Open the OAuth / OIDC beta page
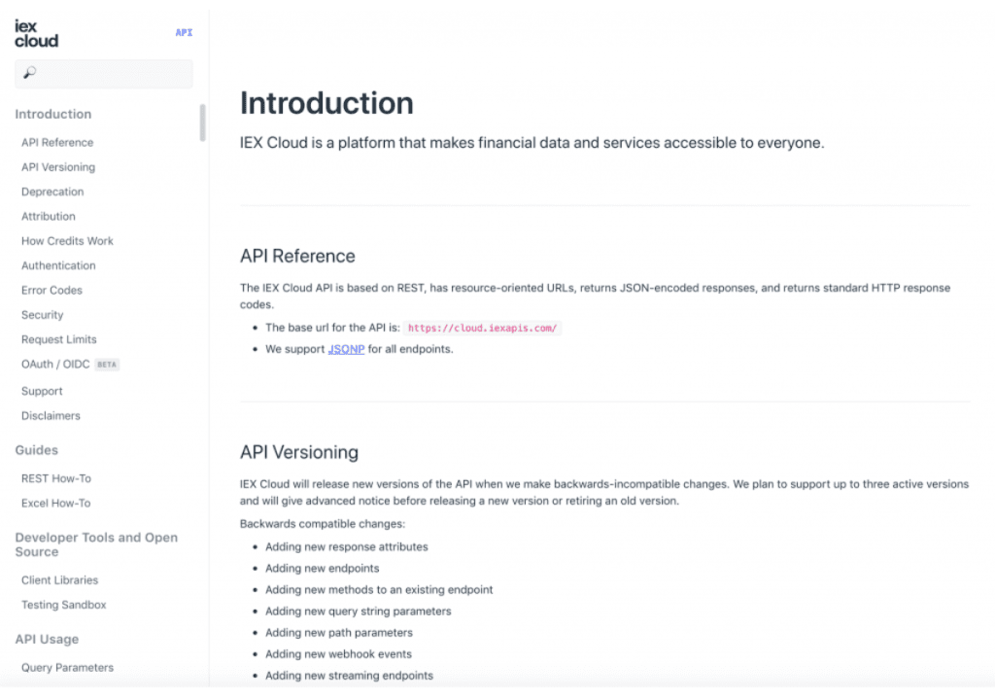The width and height of the screenshot is (995, 700). [56, 365]
